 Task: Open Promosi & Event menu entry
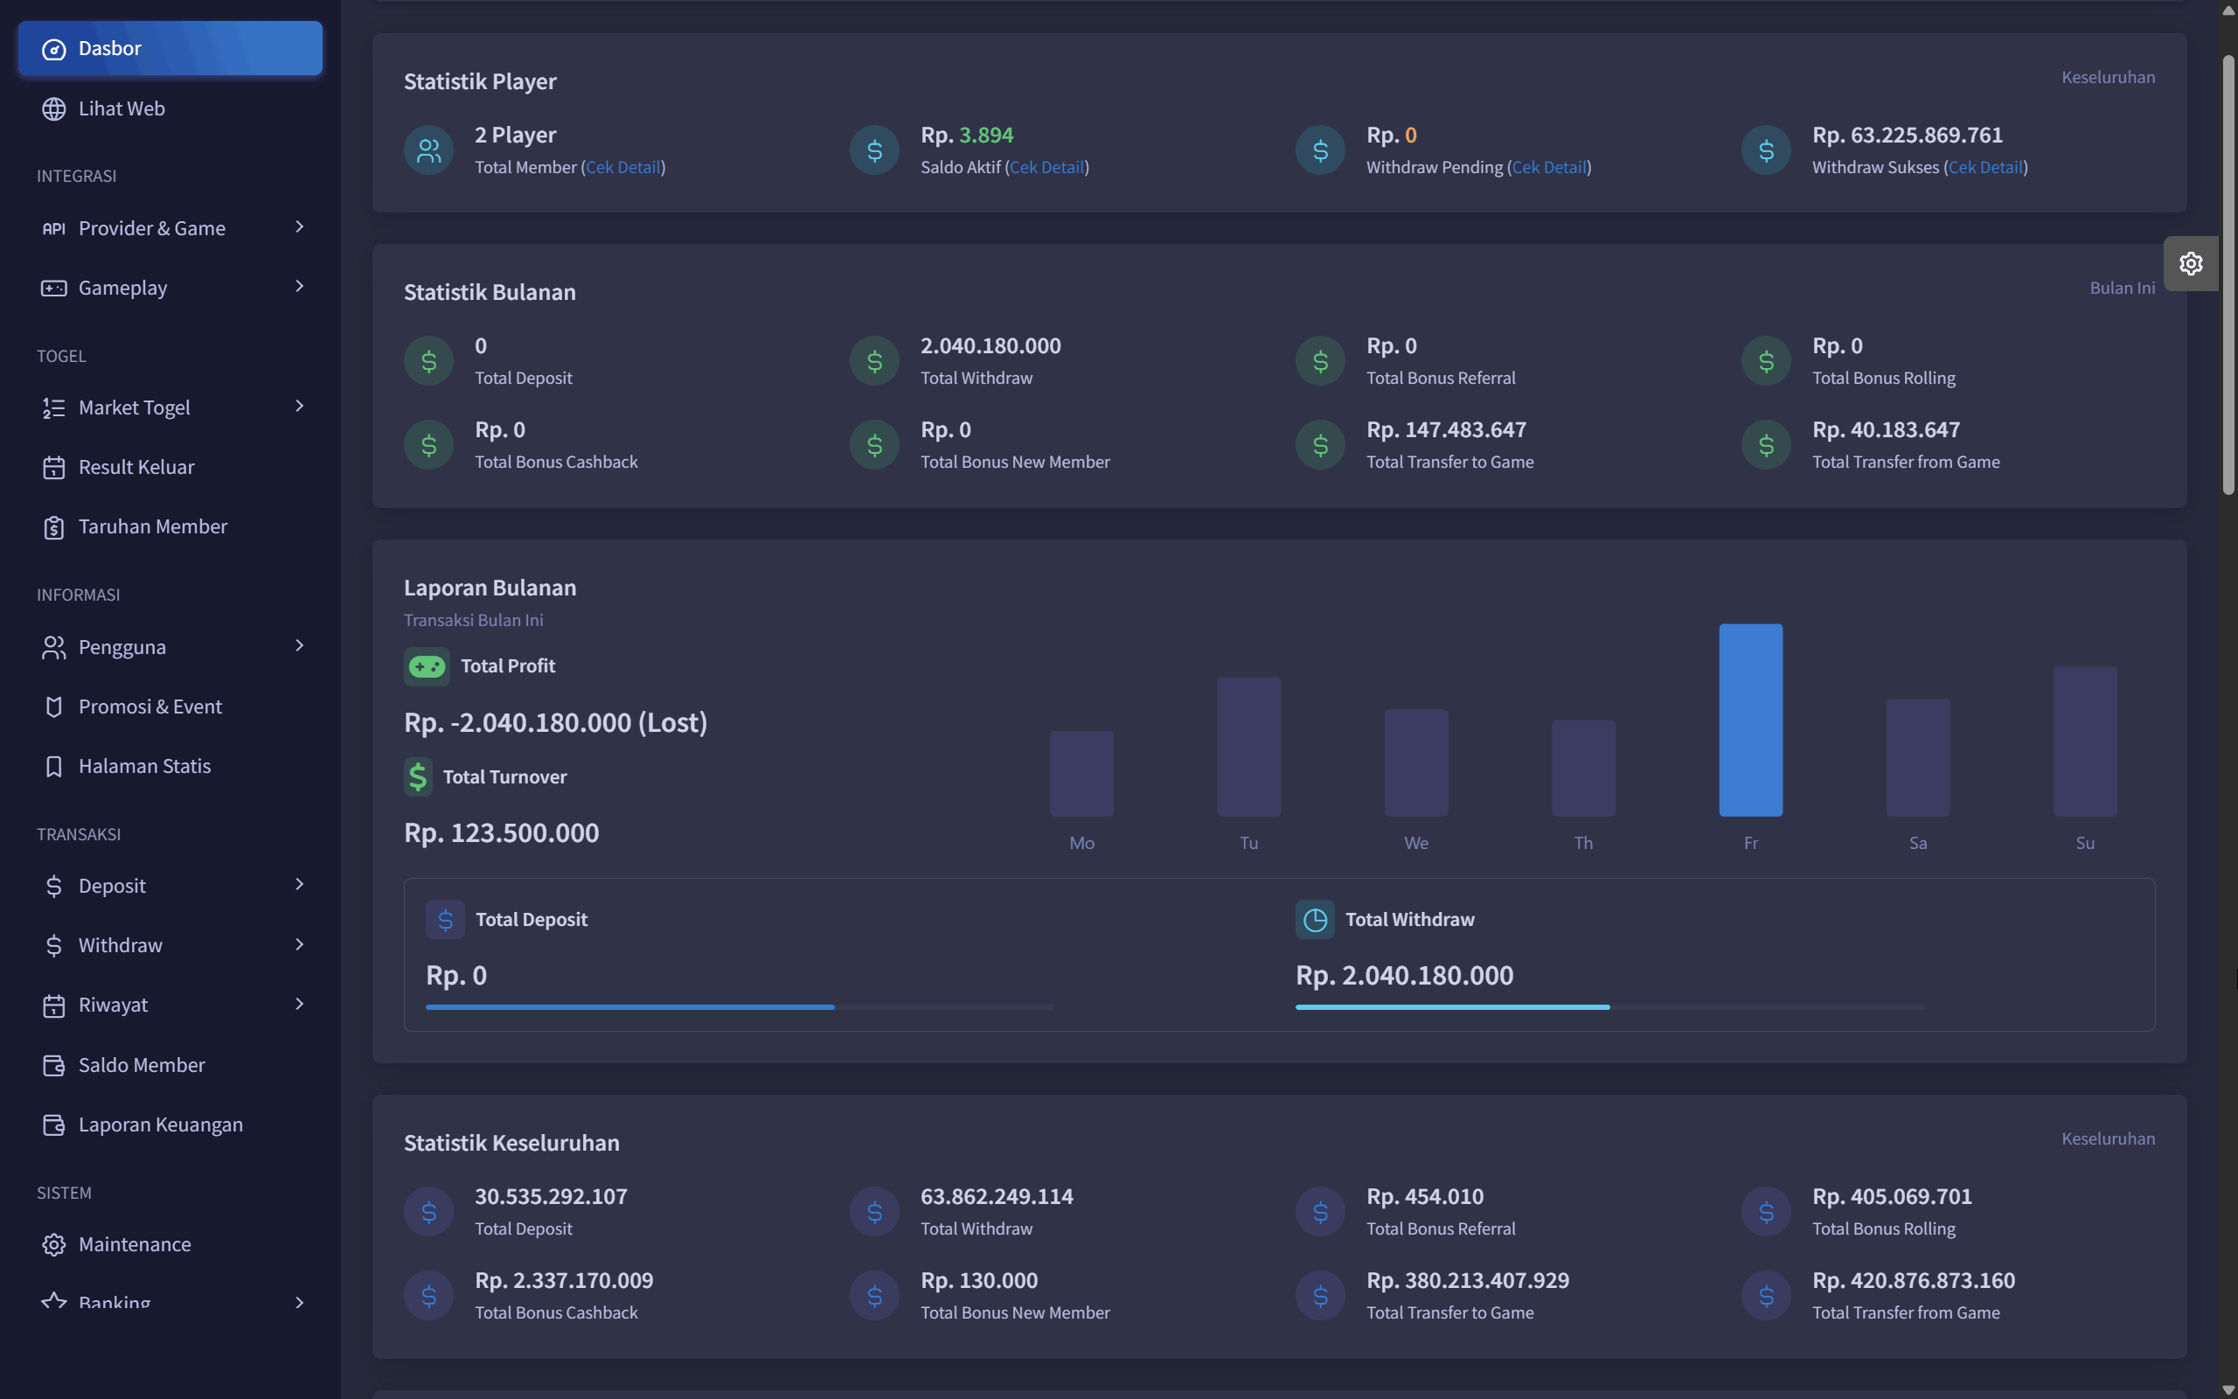(x=171, y=706)
